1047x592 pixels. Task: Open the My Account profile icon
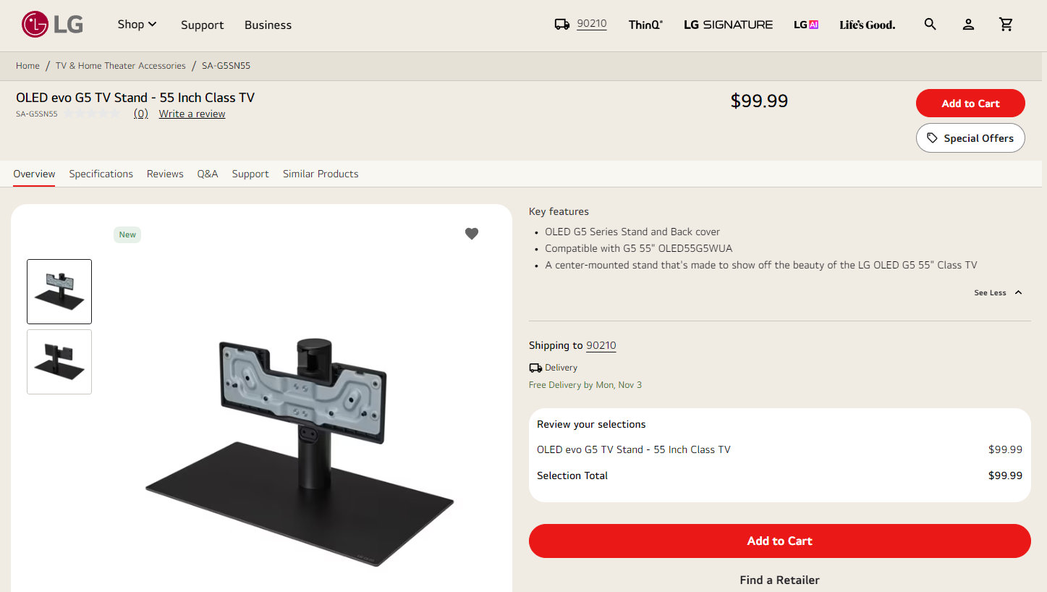[x=968, y=25]
